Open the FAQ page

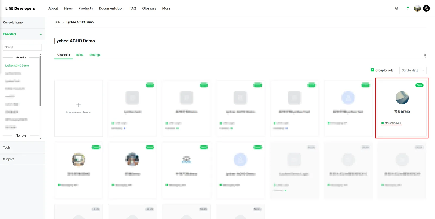pyautogui.click(x=133, y=8)
